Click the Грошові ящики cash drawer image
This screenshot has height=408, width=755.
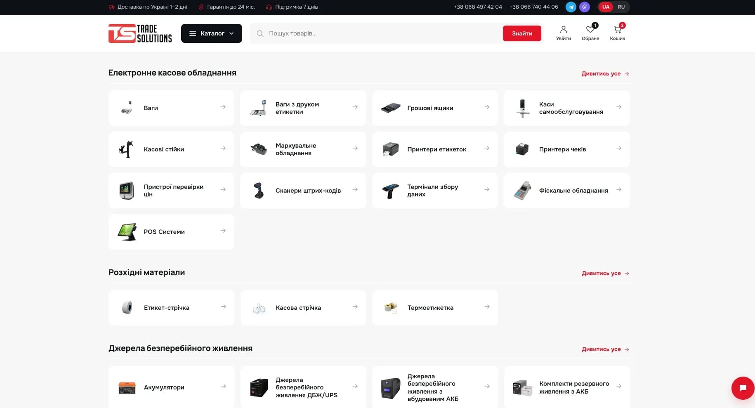(390, 108)
